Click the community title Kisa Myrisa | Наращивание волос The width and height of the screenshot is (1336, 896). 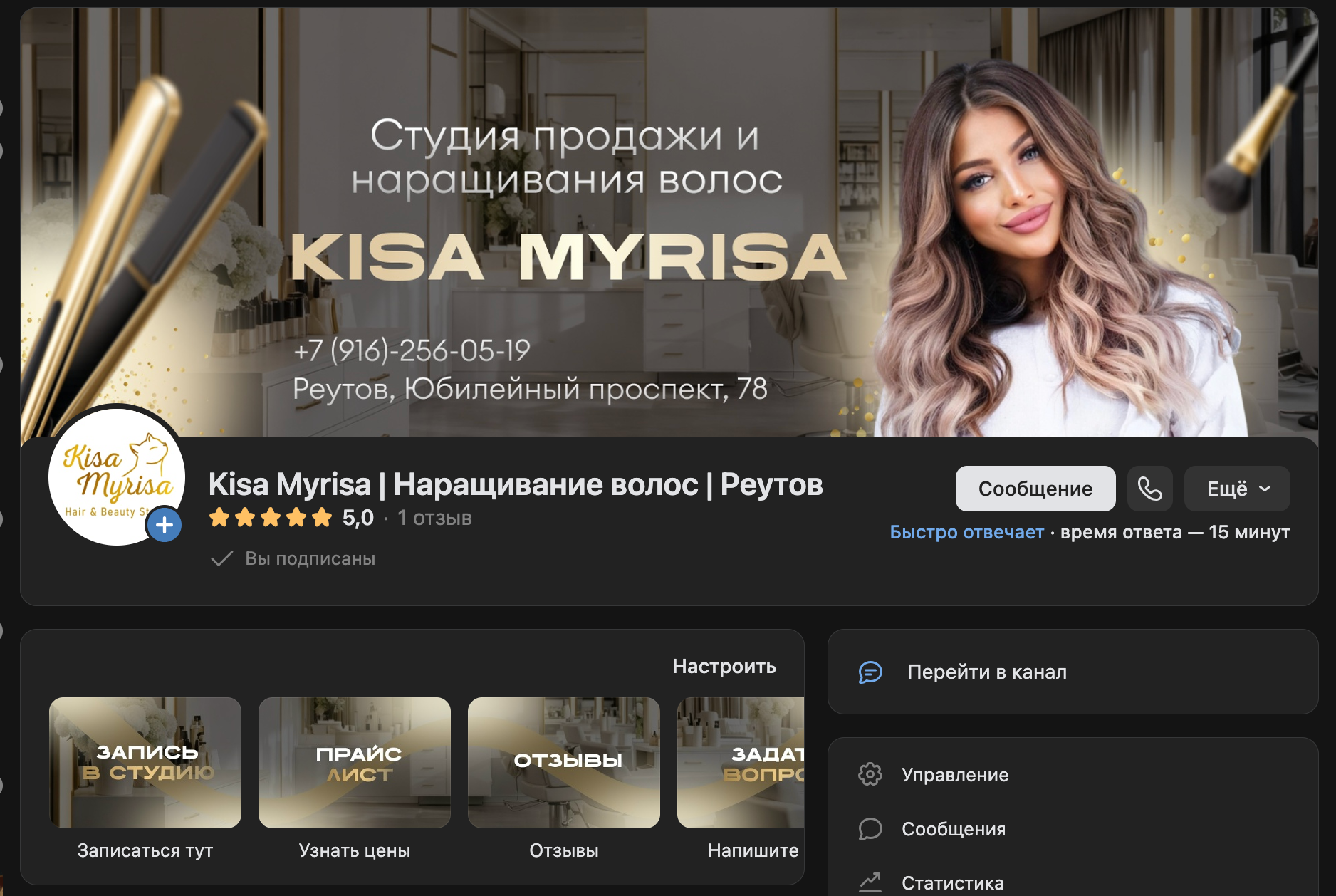(516, 484)
